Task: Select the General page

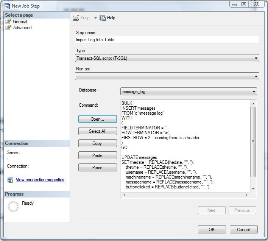Action: click(20, 22)
